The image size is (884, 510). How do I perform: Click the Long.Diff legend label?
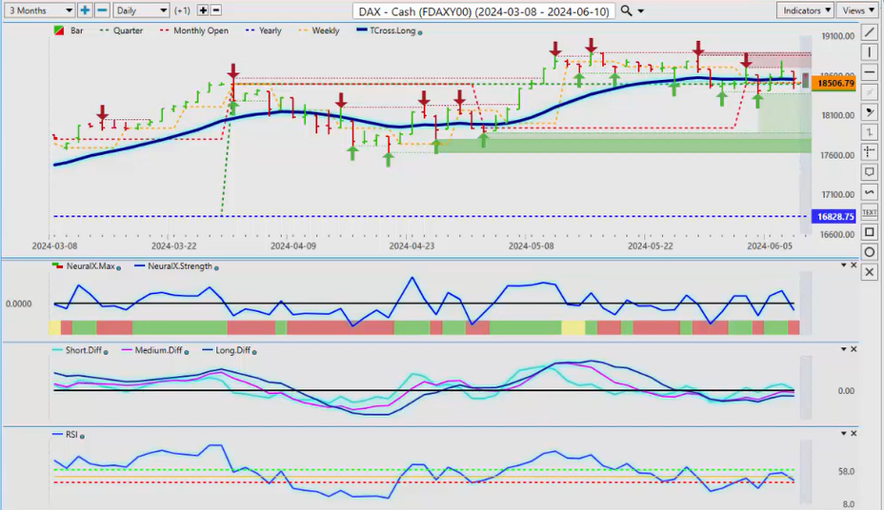tap(232, 350)
